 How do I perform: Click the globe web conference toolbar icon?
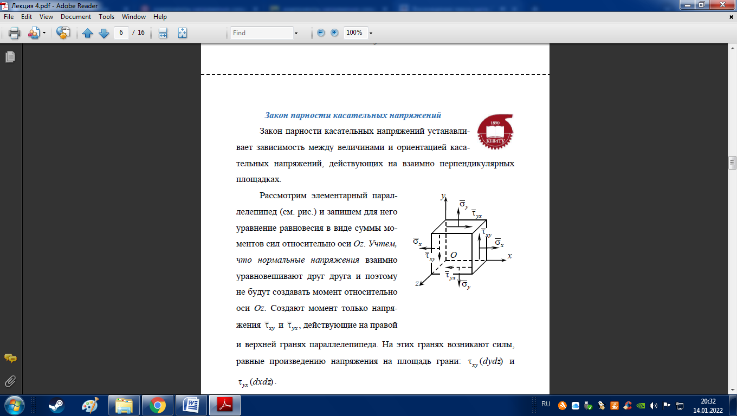pos(63,33)
